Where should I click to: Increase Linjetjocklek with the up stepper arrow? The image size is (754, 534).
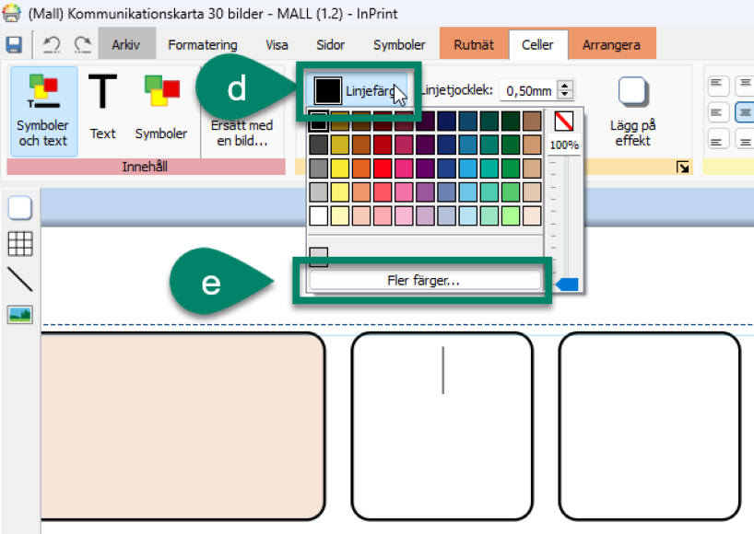pos(566,86)
